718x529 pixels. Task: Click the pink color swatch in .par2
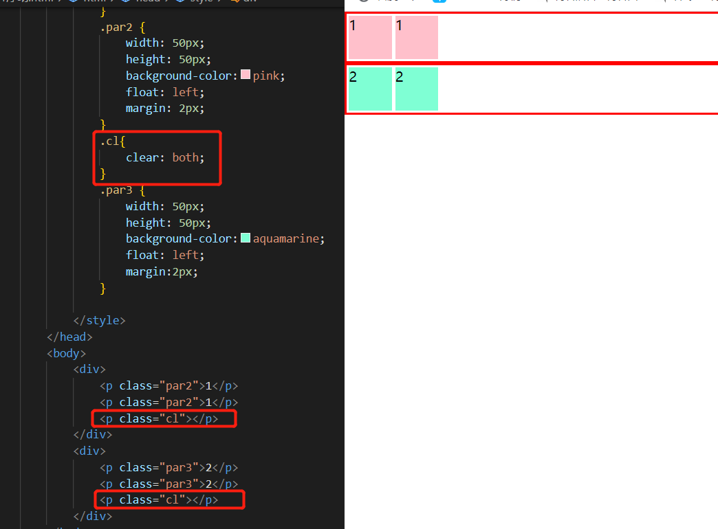tap(246, 75)
